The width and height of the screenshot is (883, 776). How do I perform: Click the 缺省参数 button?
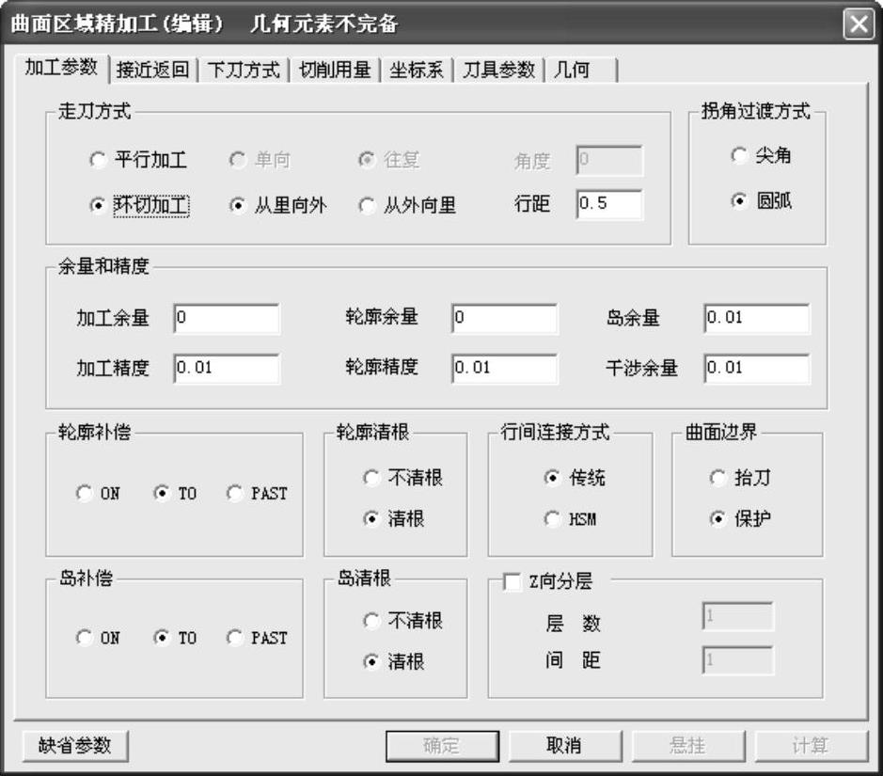(x=75, y=746)
